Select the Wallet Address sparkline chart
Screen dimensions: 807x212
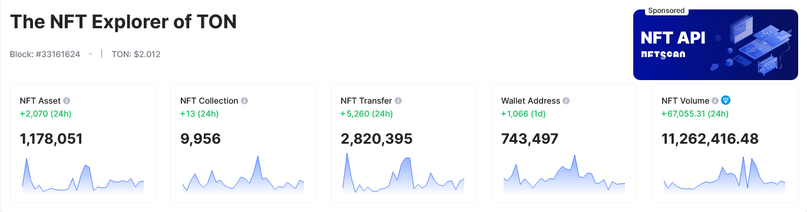(564, 173)
